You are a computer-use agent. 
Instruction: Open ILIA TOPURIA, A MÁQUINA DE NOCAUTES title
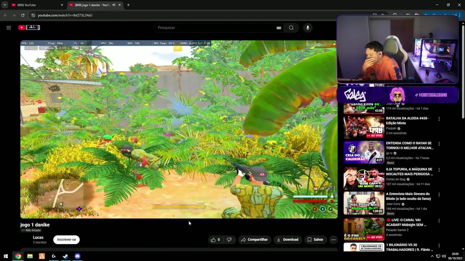point(409,172)
